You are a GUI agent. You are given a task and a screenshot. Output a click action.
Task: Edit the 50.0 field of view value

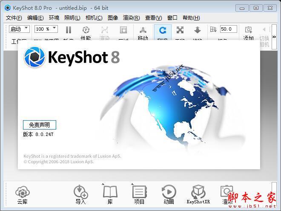coord(229,29)
